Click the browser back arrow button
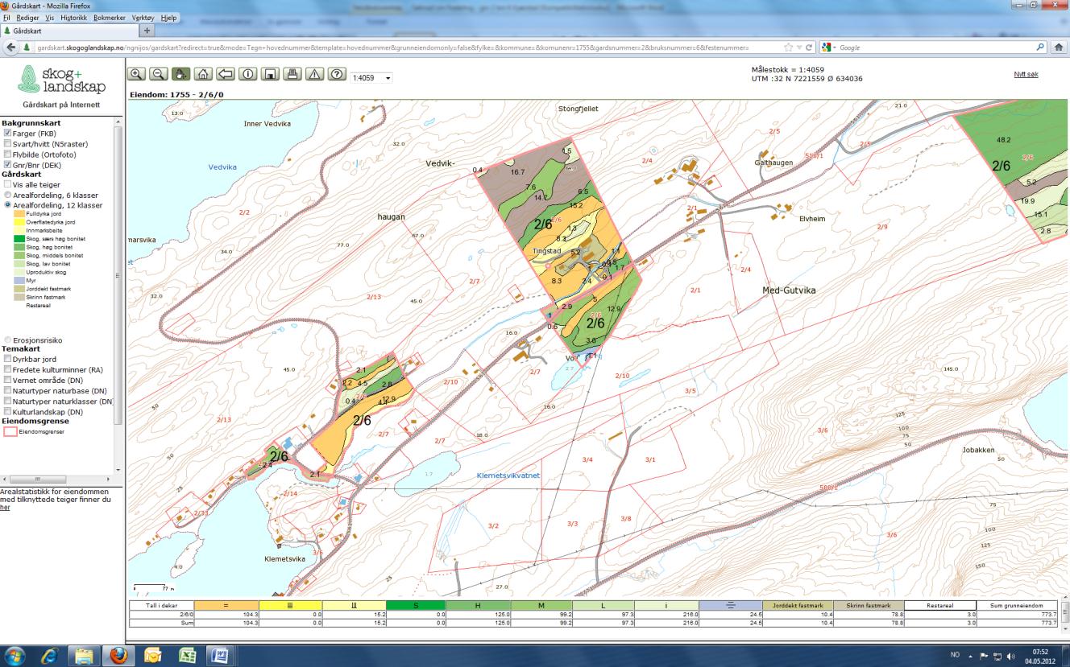 pyautogui.click(x=10, y=47)
